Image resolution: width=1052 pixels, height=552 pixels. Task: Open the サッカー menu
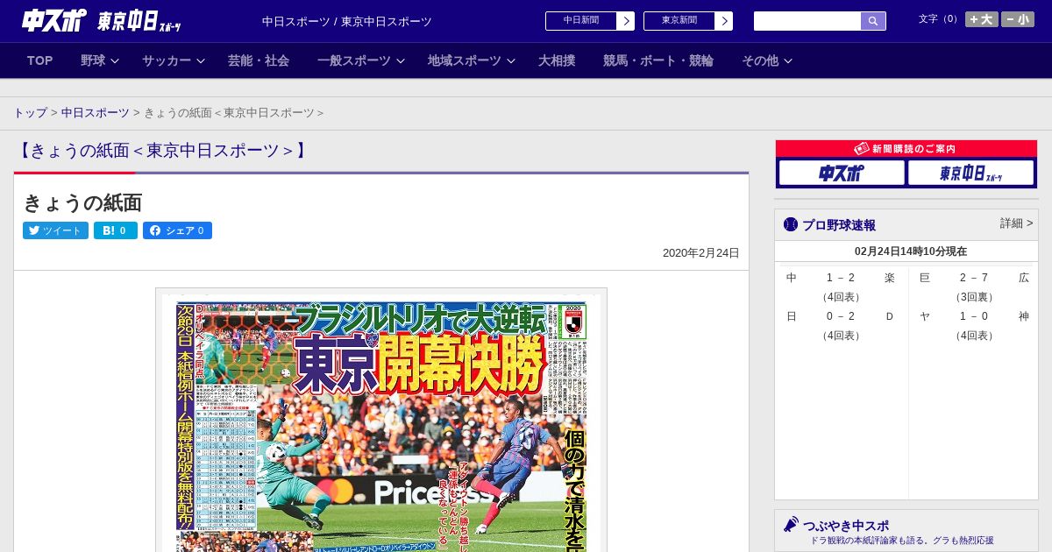pyautogui.click(x=167, y=60)
